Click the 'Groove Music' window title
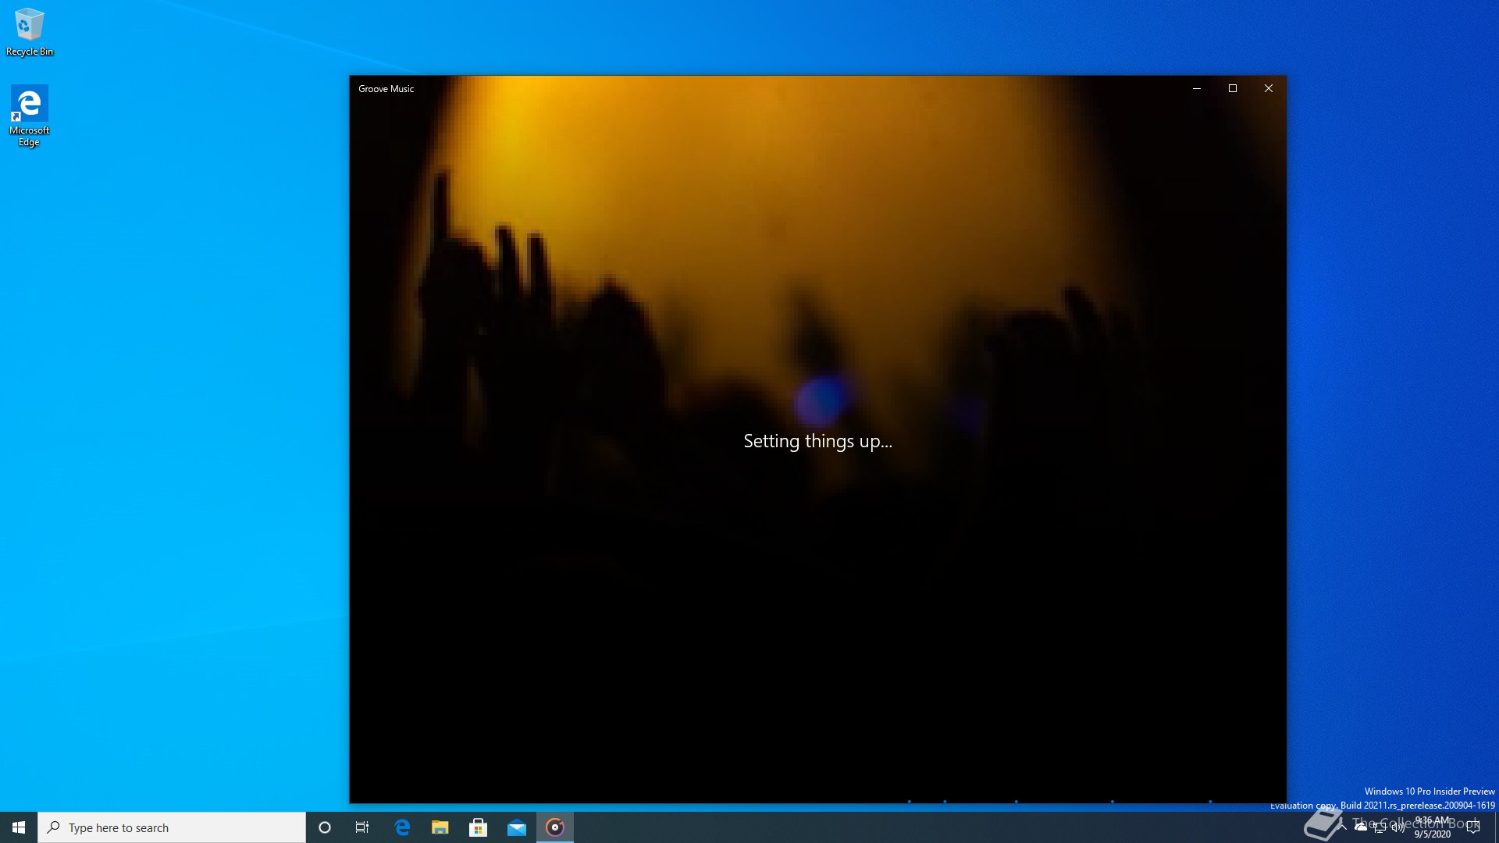The image size is (1499, 843). click(x=386, y=89)
